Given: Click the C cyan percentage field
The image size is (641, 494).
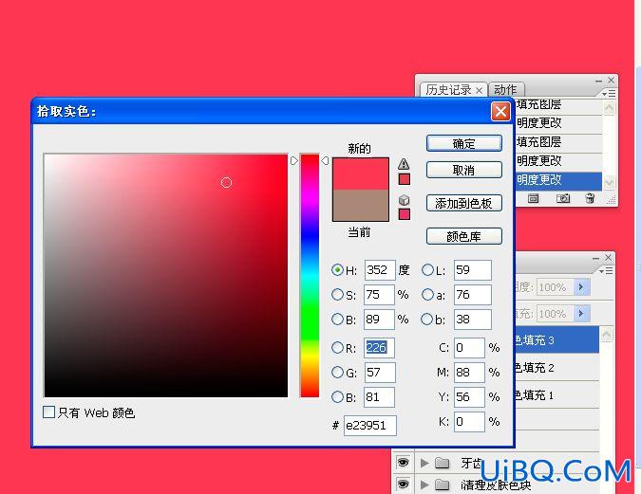Looking at the screenshot, I should tap(469, 348).
